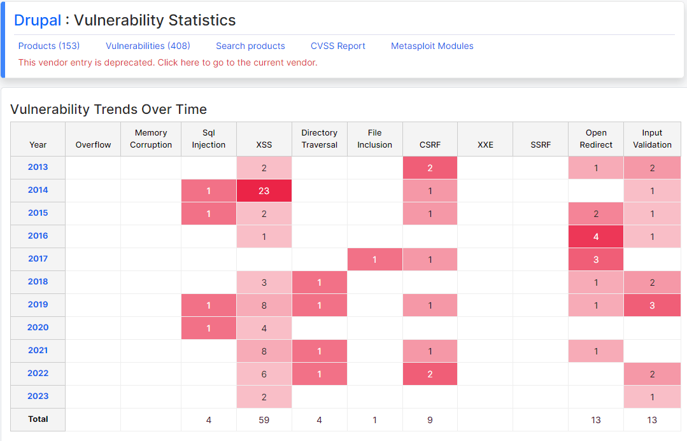Click XSS total value 59
Viewport: 687px width, 441px height.
pos(264,420)
